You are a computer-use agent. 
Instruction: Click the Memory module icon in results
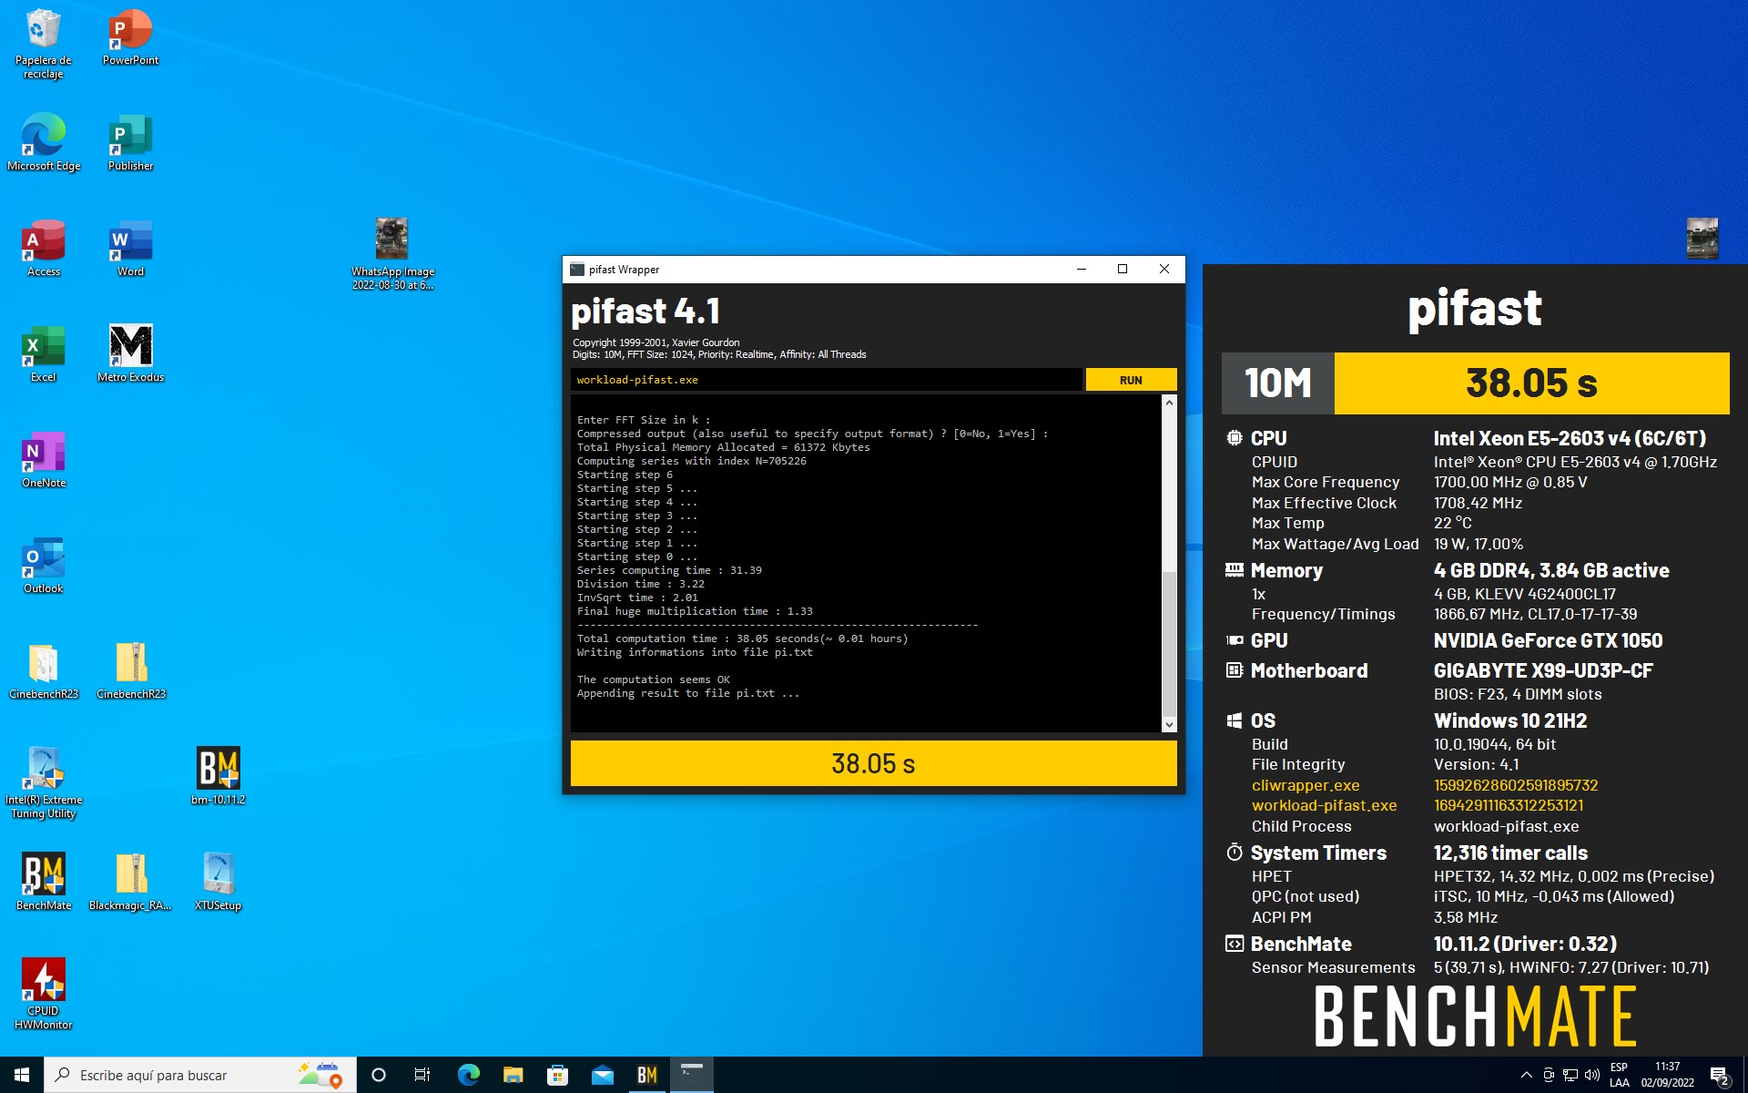coord(1234,570)
